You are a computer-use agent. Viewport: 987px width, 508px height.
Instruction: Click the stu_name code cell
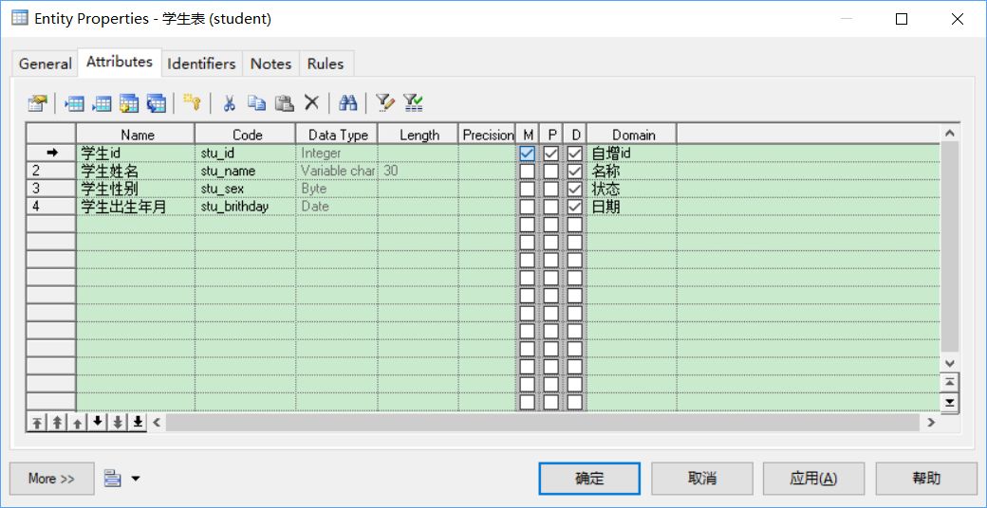tap(246, 171)
